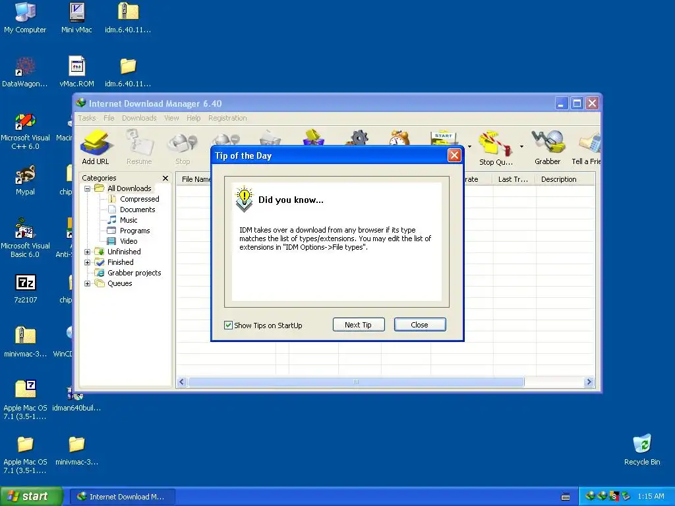
Task: Expand the Queues category node
Action: click(88, 283)
